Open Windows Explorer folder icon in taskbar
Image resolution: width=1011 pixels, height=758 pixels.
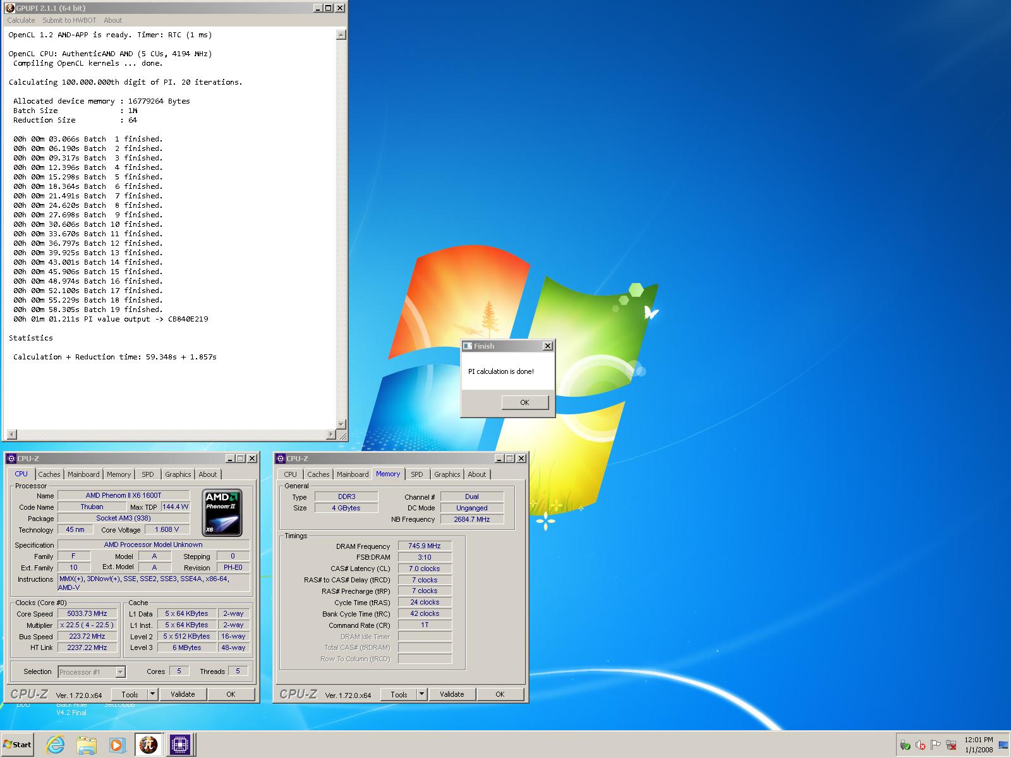click(x=86, y=745)
